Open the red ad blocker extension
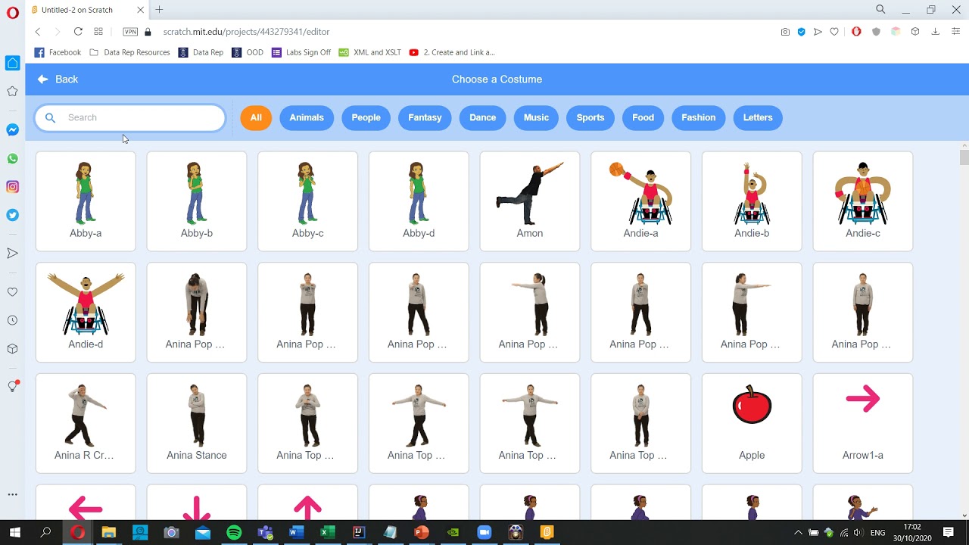 (x=856, y=32)
